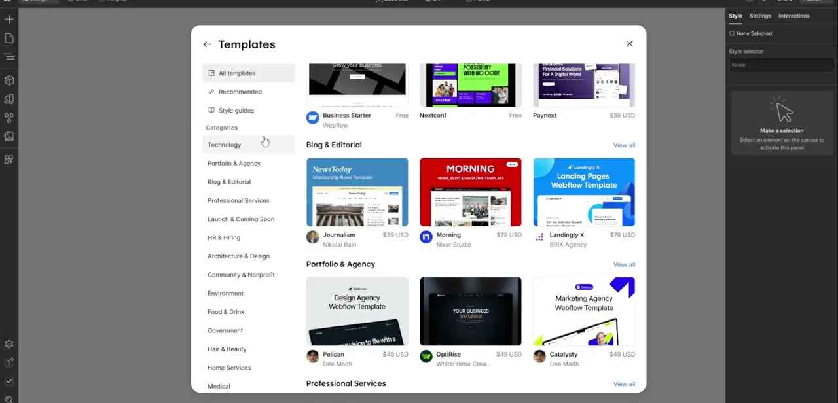
Task: Click the Paynext template name
Action: (545, 116)
